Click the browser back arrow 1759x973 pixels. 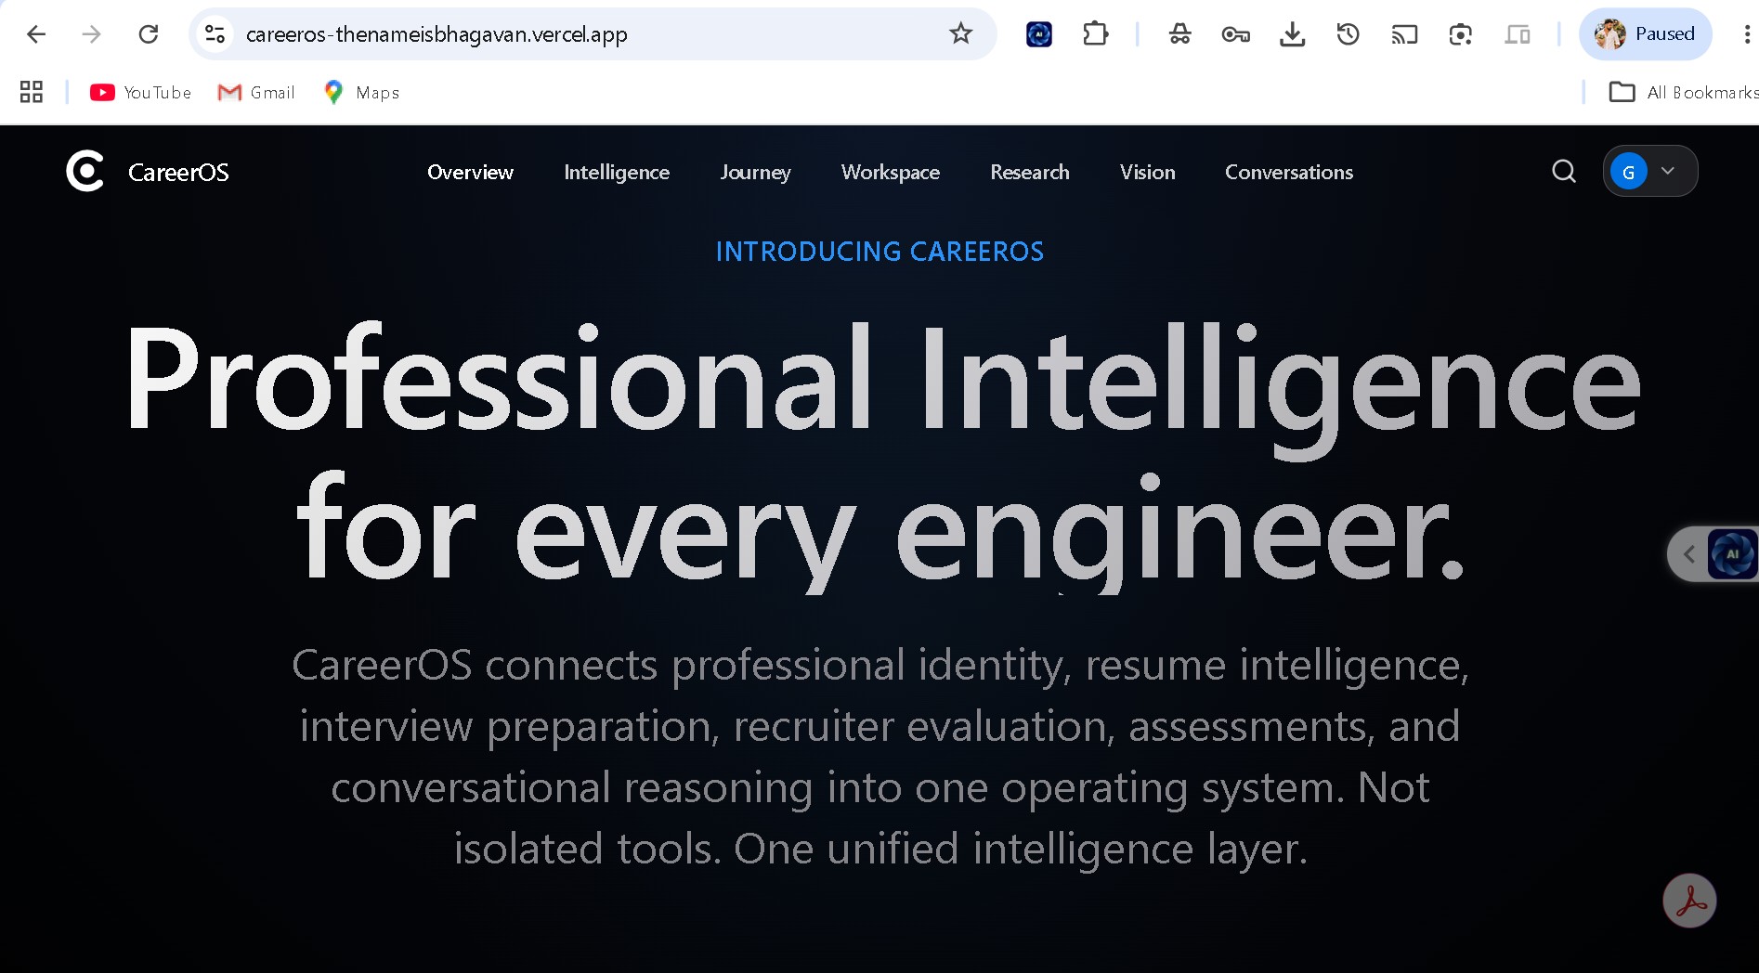click(x=36, y=34)
